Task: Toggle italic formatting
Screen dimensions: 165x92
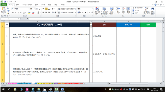Action: point(16,13)
